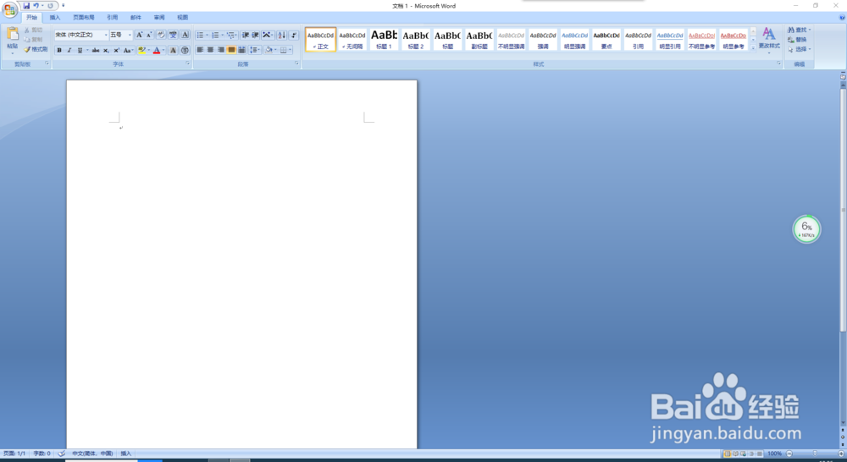
Task: Apply the yellow text highlight color
Action: (x=141, y=50)
